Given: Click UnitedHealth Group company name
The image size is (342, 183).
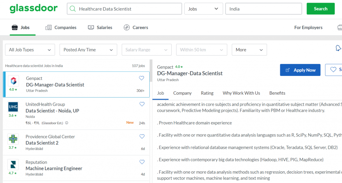Looking at the screenshot, I should [45, 104].
